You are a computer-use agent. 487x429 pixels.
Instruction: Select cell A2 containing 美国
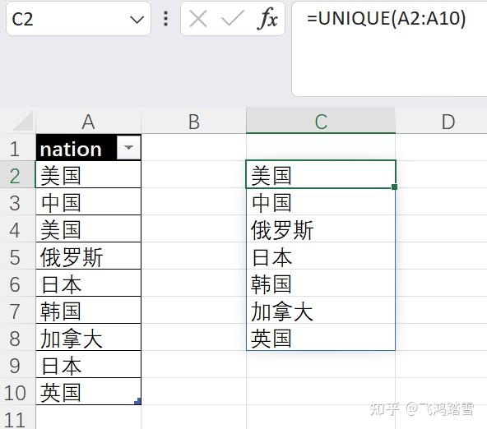point(89,174)
